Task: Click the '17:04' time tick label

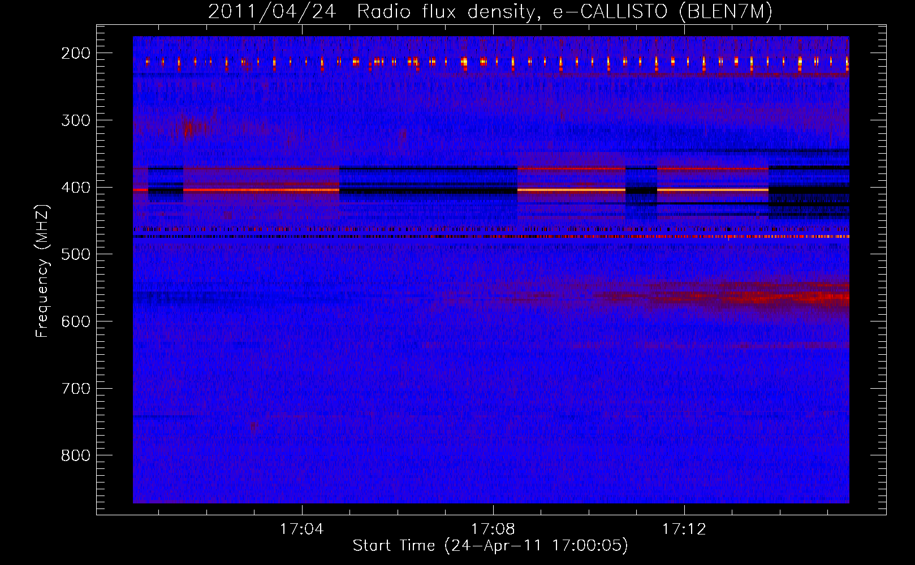Action: click(302, 529)
